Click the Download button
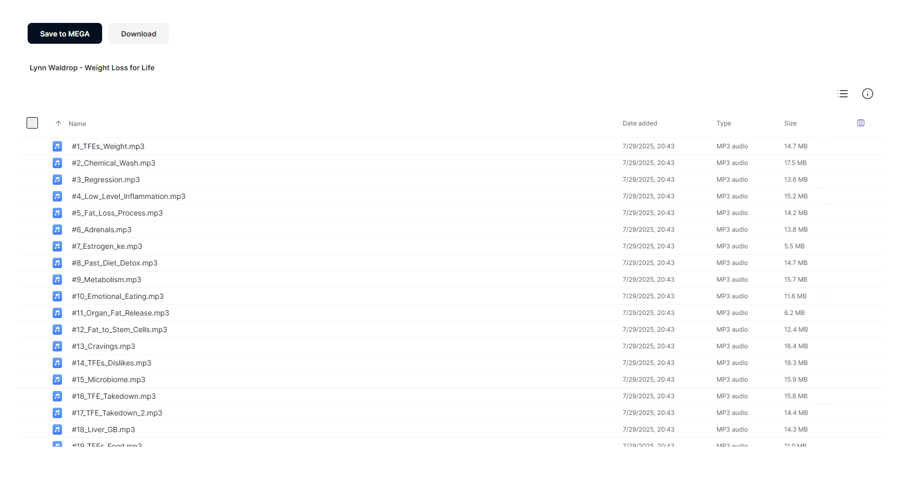Image resolution: width=913 pixels, height=479 pixels. [x=139, y=33]
